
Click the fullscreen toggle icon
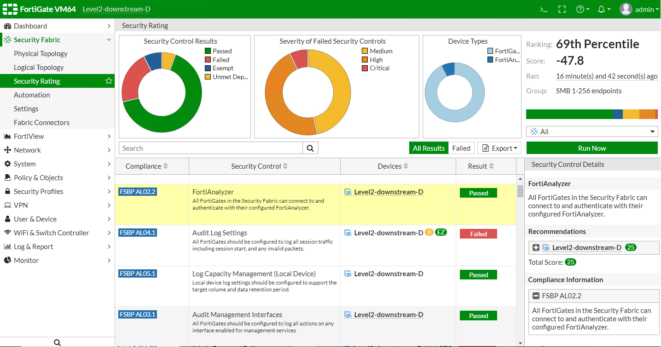562,9
